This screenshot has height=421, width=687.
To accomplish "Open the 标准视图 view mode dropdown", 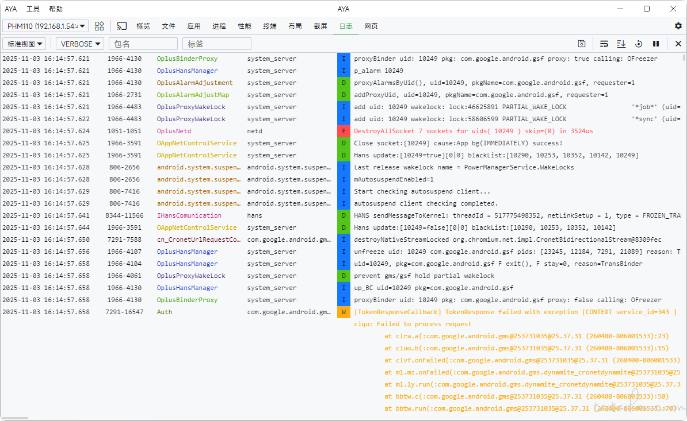I will [x=26, y=44].
